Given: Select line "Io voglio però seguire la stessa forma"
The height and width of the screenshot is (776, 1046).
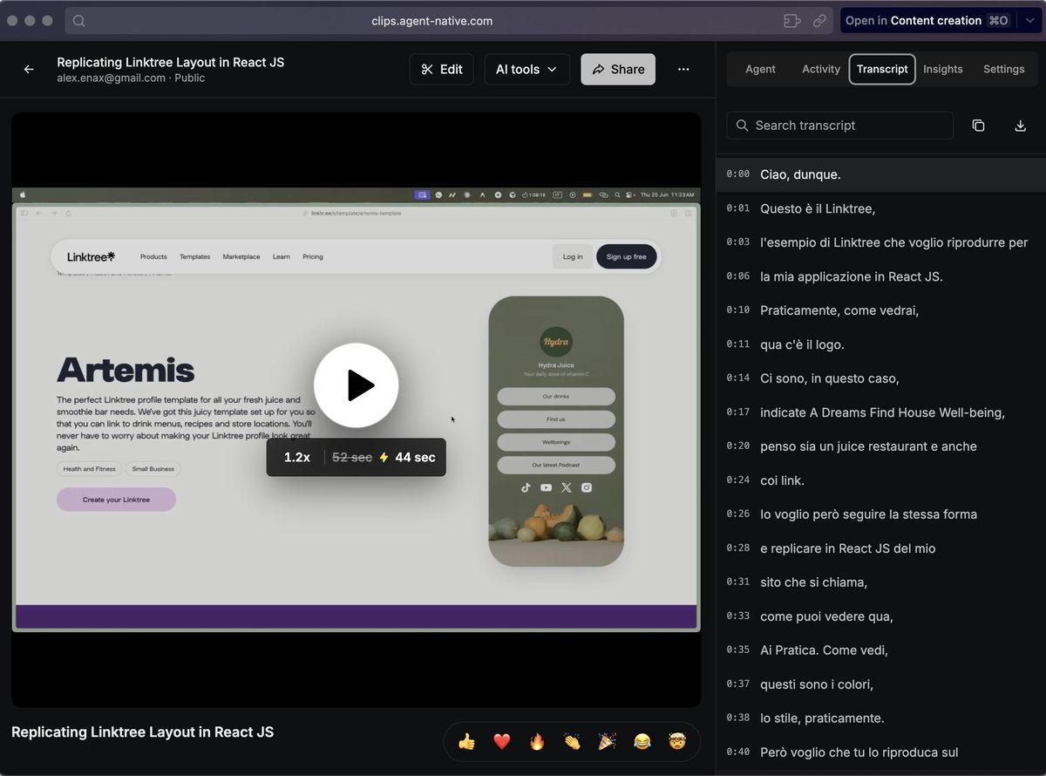Looking at the screenshot, I should click(x=880, y=514).
